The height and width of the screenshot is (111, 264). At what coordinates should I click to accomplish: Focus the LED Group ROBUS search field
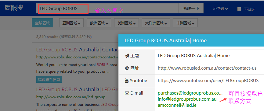(x=107, y=9)
